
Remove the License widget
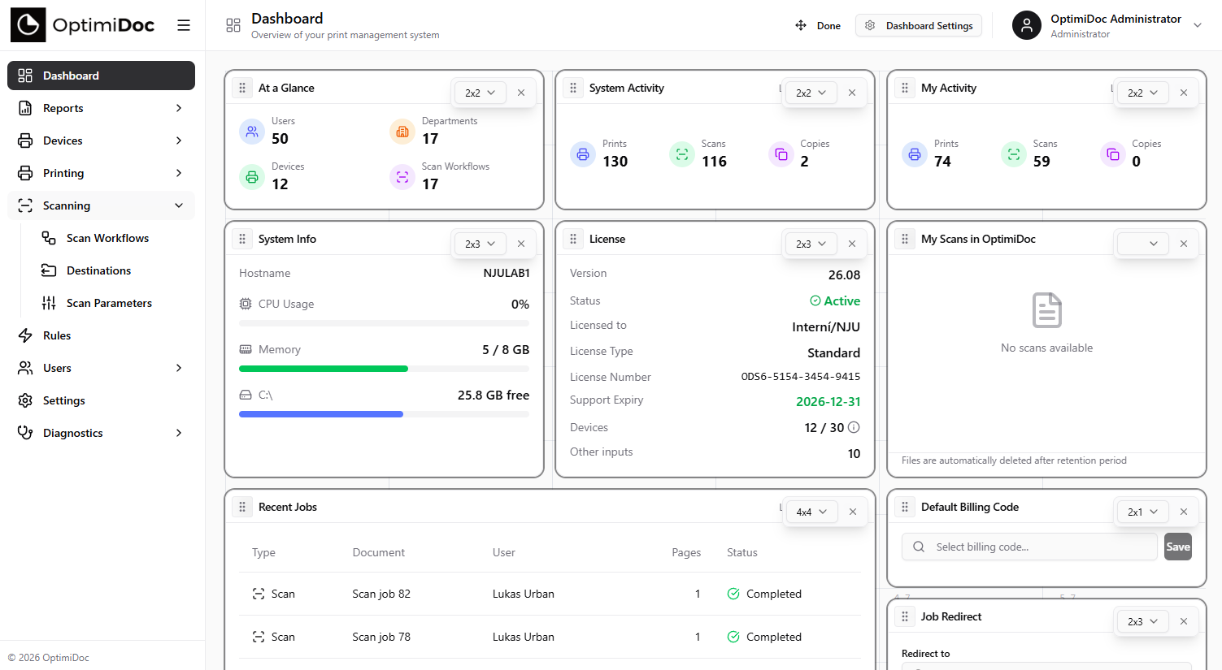click(852, 244)
